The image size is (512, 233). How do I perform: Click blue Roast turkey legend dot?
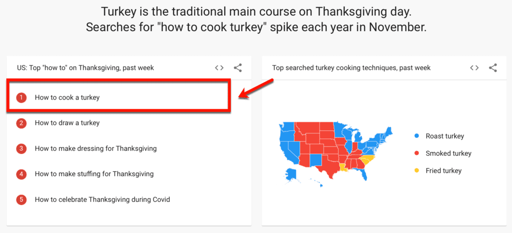tap(417, 136)
